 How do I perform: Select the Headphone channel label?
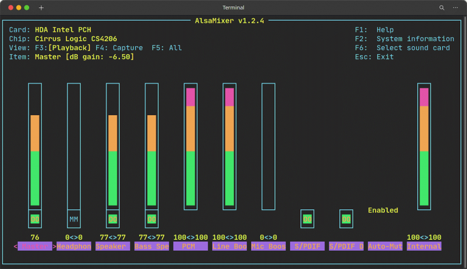pos(74,246)
